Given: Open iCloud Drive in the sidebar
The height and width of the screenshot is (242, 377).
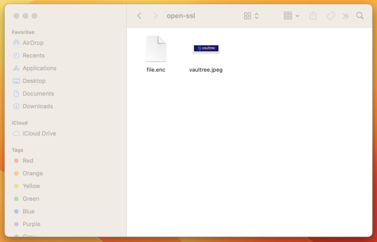Looking at the screenshot, I should (39, 133).
